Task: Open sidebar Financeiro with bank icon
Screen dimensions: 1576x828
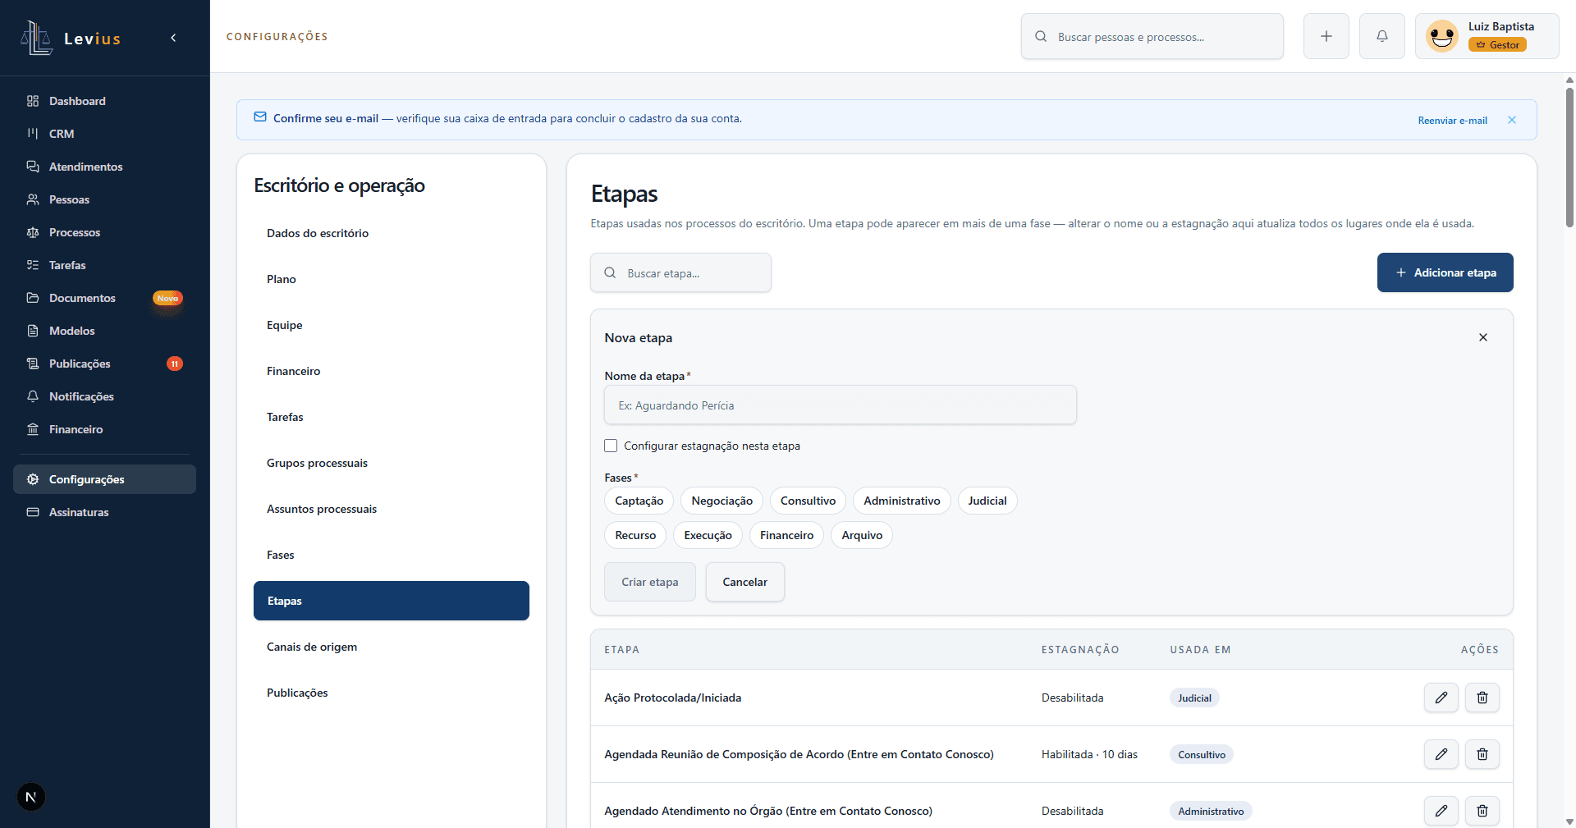Action: pyautogui.click(x=104, y=429)
